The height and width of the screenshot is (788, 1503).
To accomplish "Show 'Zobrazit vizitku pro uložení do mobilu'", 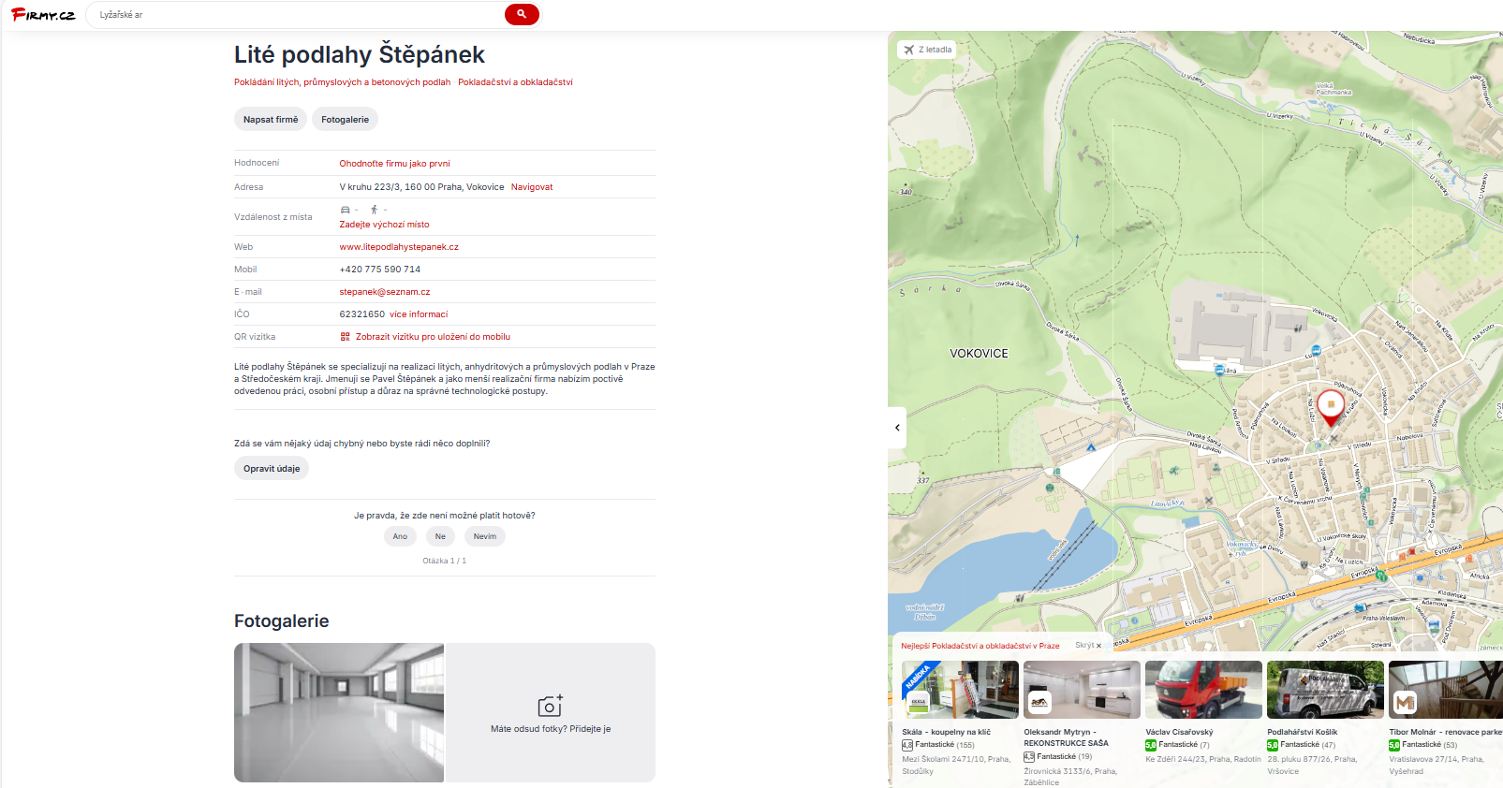I will click(x=433, y=337).
